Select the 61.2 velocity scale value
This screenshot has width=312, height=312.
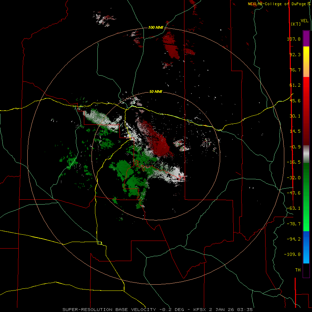[295, 85]
